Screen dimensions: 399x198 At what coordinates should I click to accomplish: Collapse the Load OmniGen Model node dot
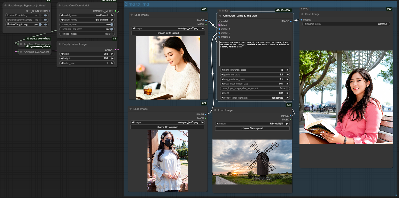click(x=59, y=5)
